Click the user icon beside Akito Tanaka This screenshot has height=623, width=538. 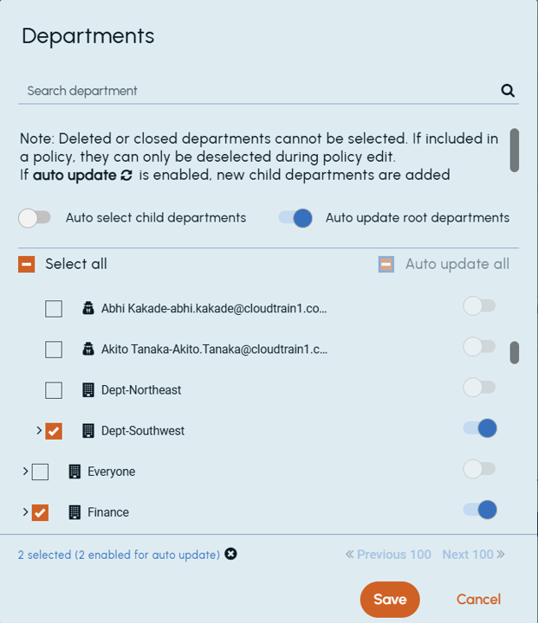click(88, 350)
